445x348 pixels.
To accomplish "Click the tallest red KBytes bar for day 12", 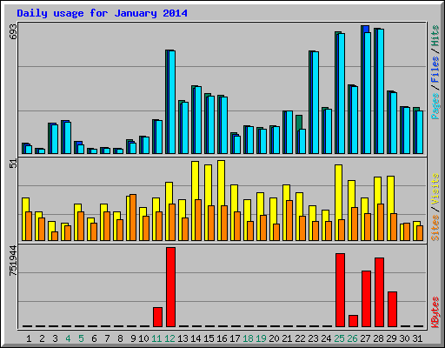I will point(170,287).
